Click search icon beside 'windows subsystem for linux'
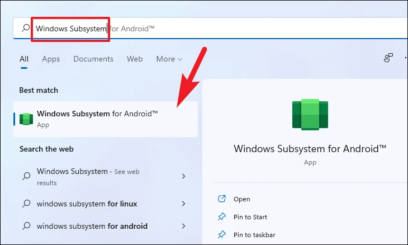408x245 pixels. click(x=26, y=204)
